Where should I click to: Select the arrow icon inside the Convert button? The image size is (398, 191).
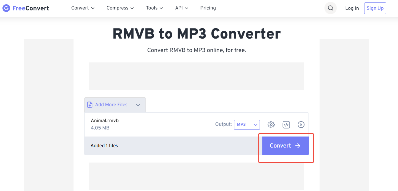297,146
